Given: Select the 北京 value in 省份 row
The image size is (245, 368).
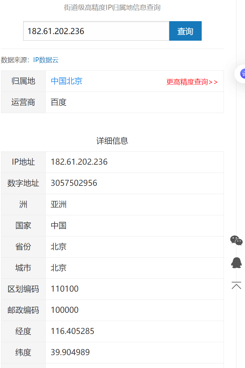Looking at the screenshot, I should [x=59, y=247].
